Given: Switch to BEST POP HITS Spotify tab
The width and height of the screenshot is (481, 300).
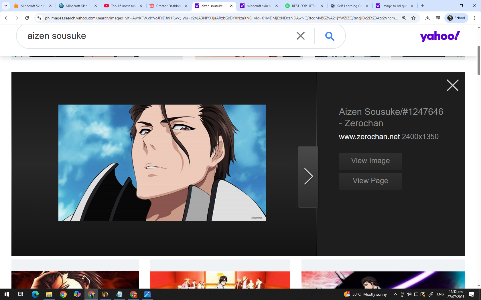Looking at the screenshot, I should coord(304,6).
